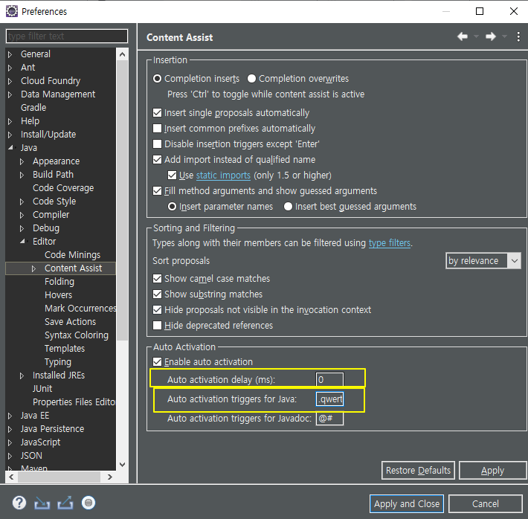528x519 pixels.
Task: Toggle Show camel case matches
Action: pos(157,279)
